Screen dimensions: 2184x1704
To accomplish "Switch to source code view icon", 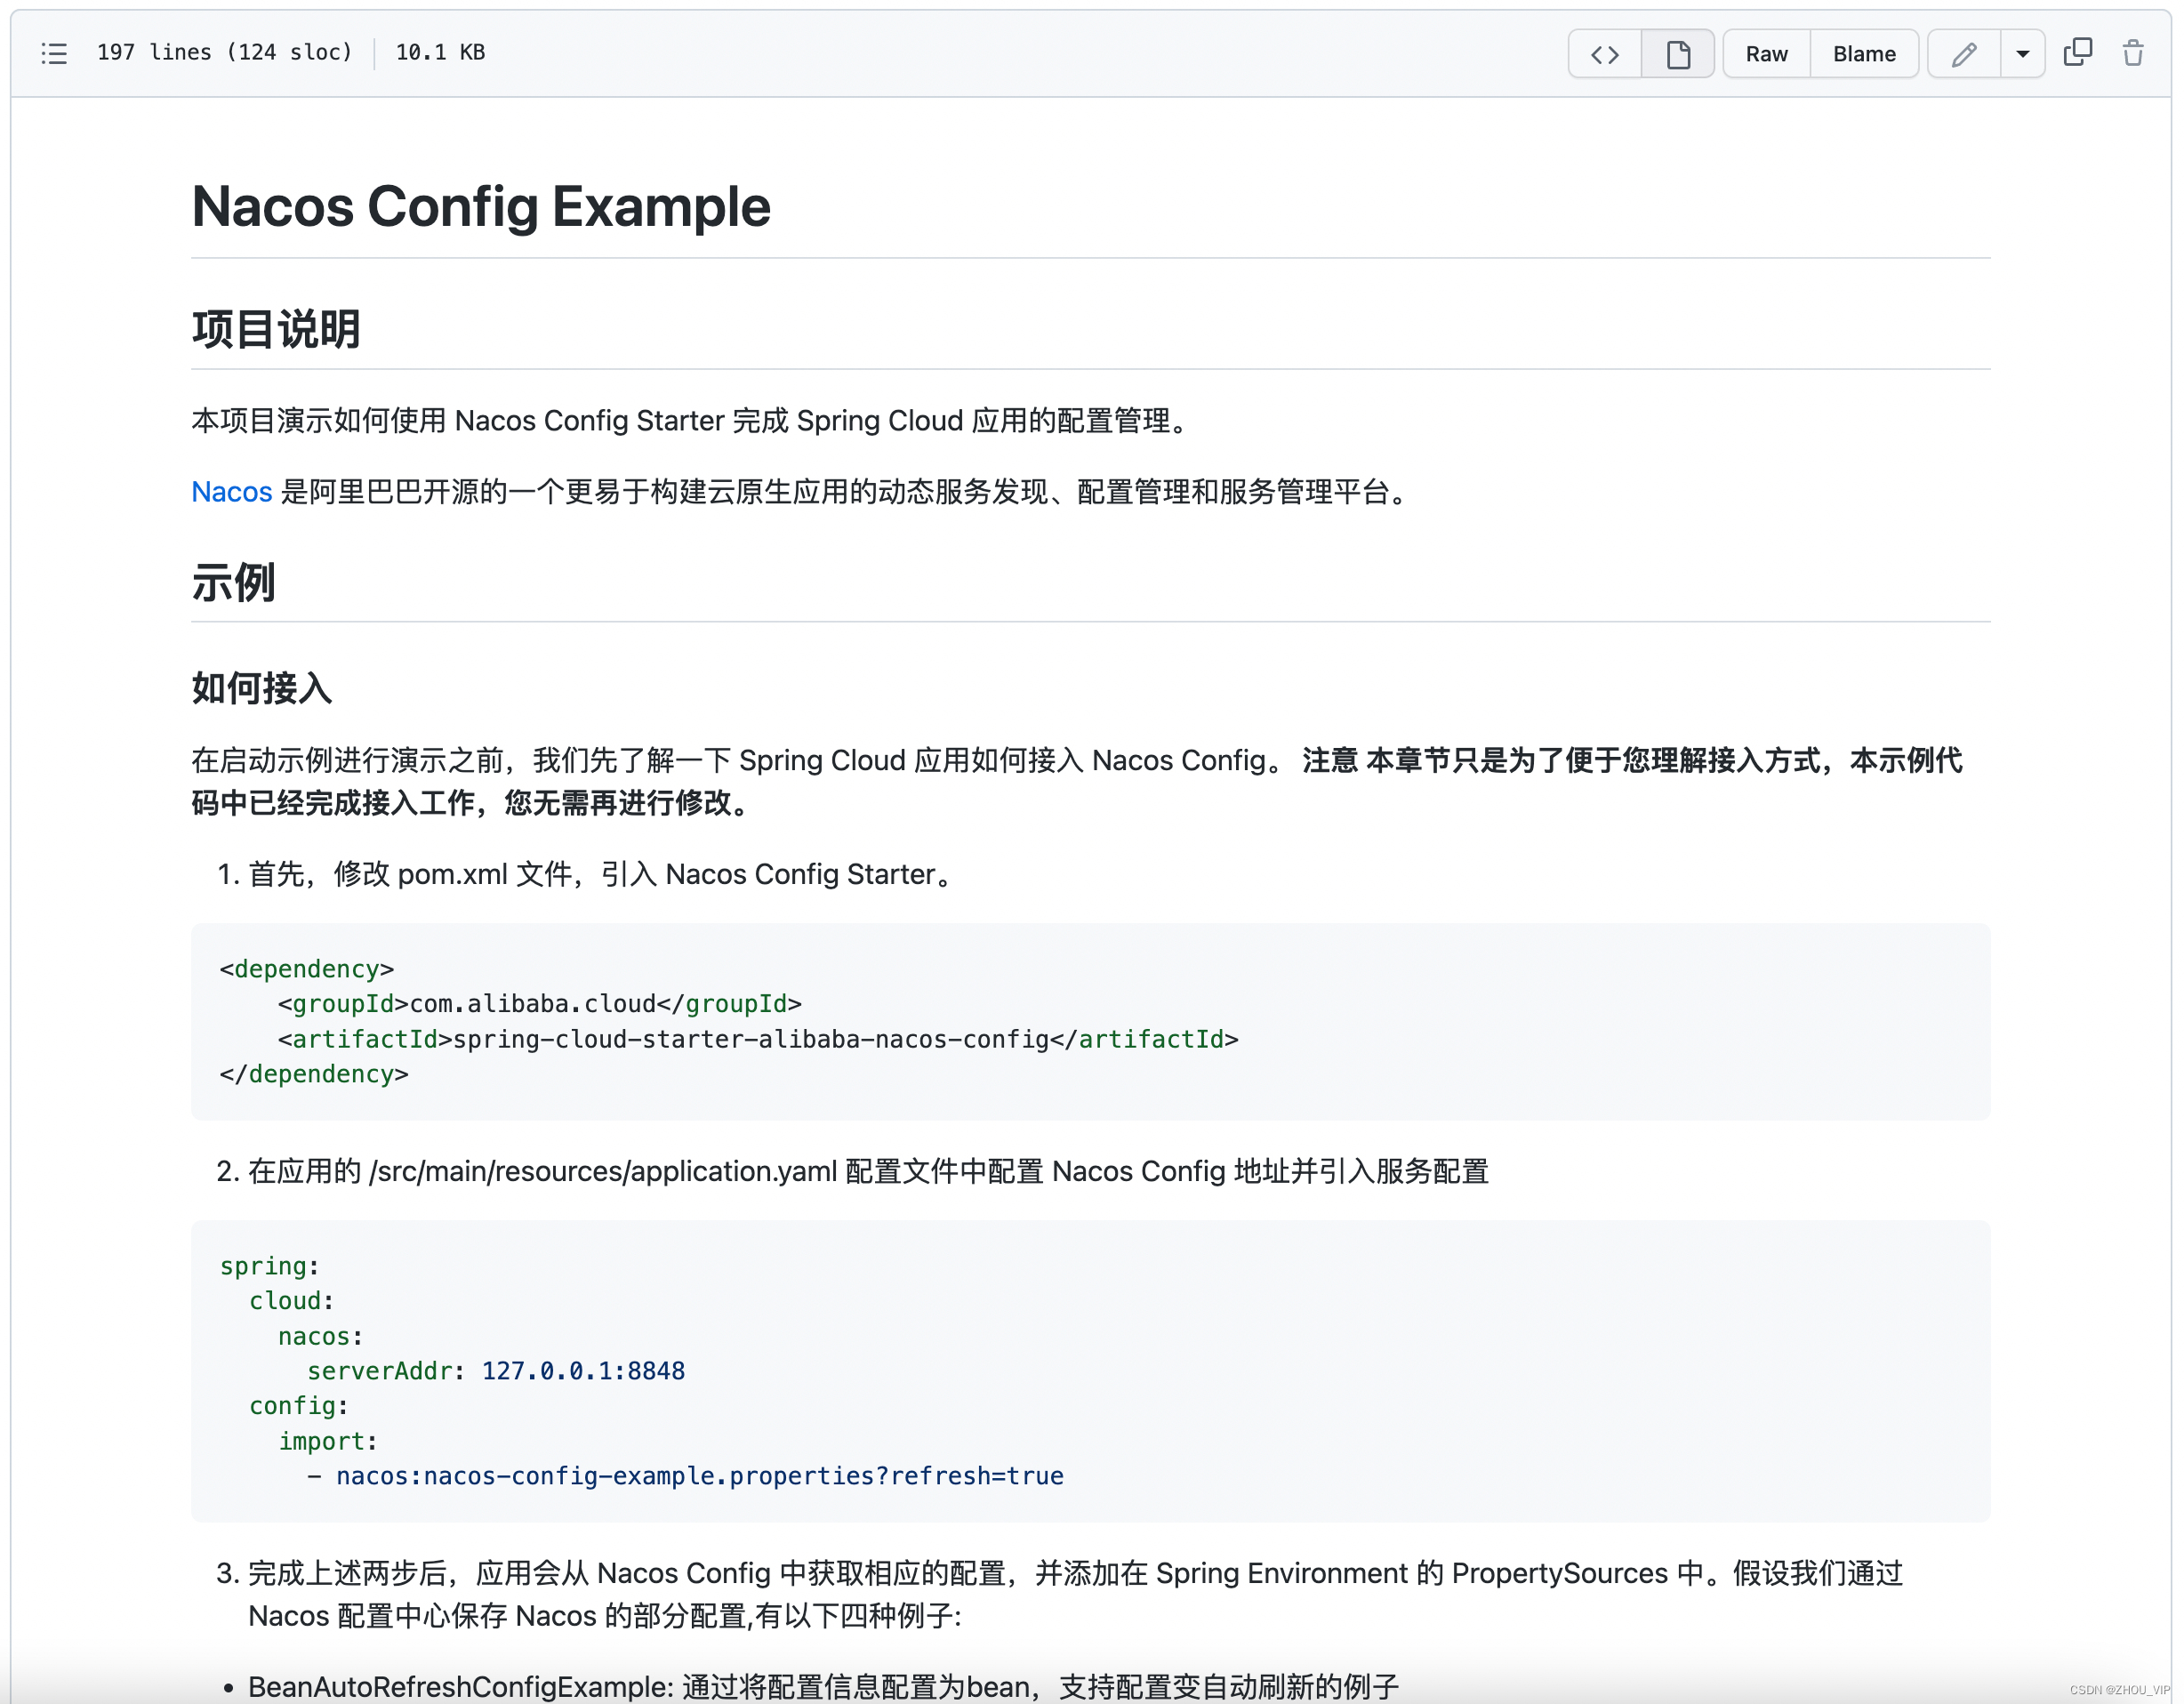I will pos(1604,54).
